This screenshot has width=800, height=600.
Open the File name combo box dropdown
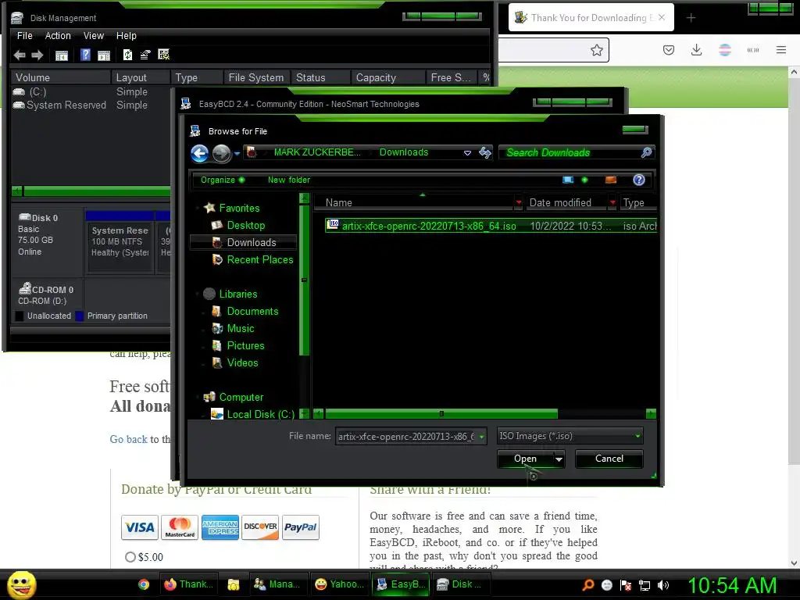[481, 437]
